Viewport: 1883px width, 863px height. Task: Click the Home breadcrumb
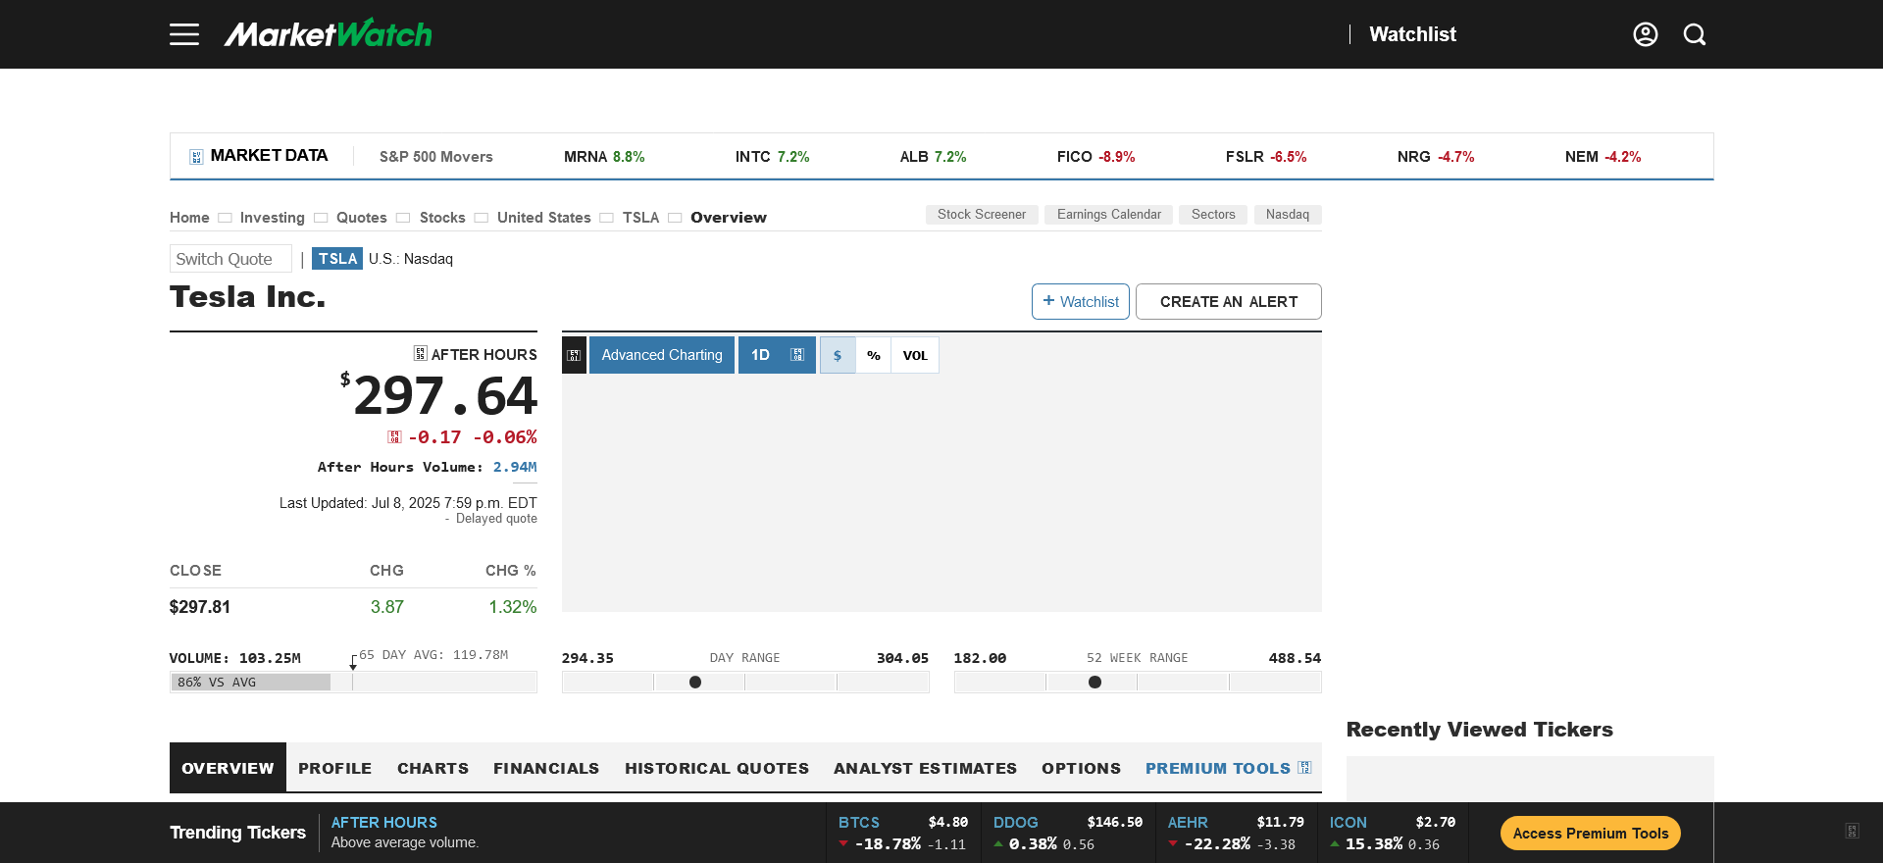click(x=189, y=218)
